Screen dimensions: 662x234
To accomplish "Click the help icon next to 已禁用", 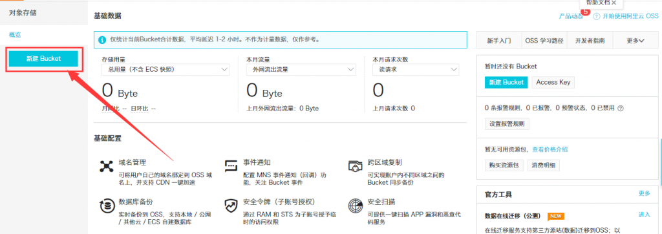I will pos(620,108).
